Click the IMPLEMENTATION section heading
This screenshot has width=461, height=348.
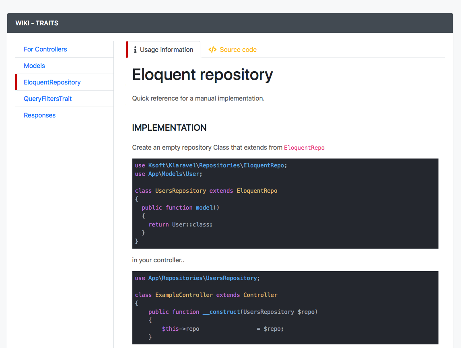pos(169,128)
